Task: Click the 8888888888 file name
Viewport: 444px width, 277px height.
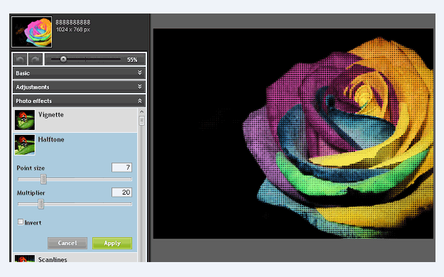Action: pyautogui.click(x=72, y=23)
